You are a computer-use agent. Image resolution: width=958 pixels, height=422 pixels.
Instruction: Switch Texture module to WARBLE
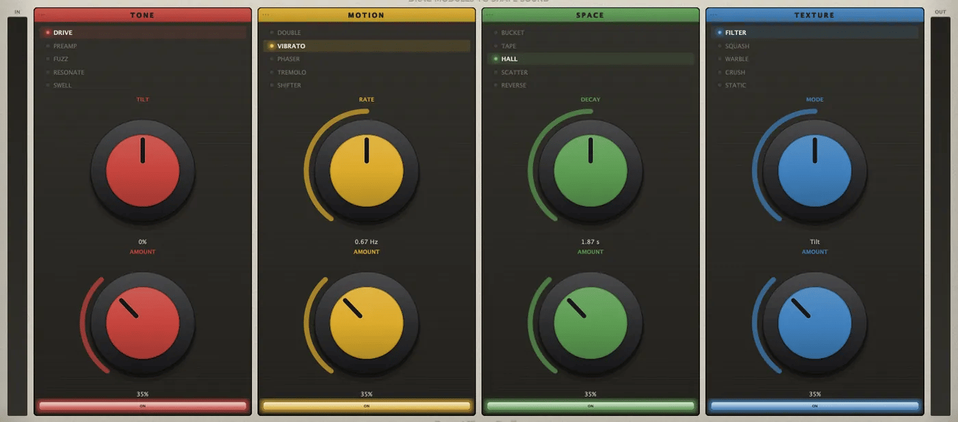point(815,59)
